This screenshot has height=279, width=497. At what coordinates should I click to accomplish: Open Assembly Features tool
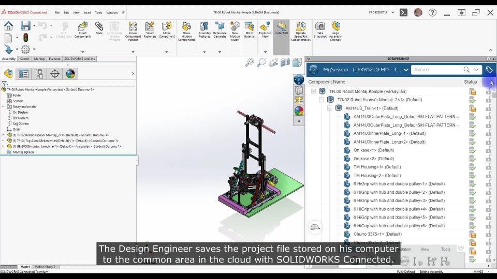204,30
